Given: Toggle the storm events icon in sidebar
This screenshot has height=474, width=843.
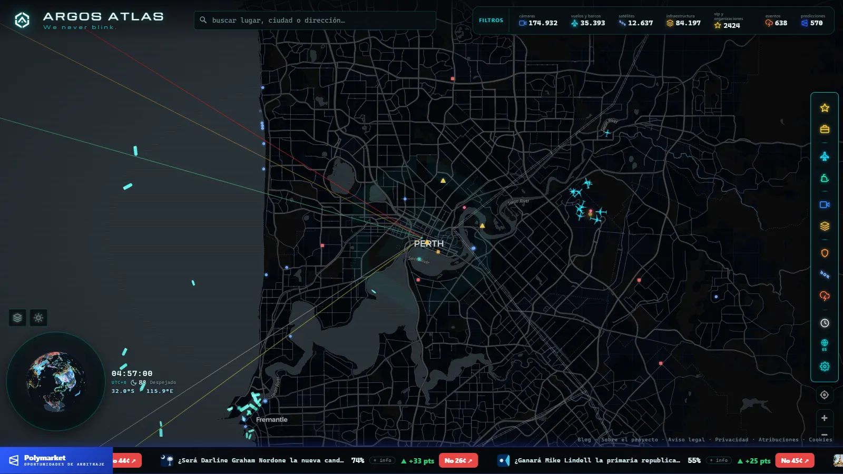Looking at the screenshot, I should pyautogui.click(x=825, y=296).
